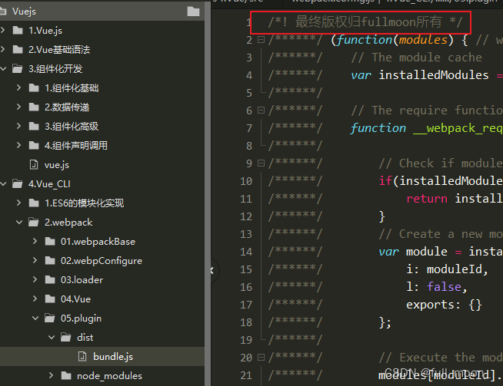
Task: Collapse the dist folder arrow
Action: pyautogui.click(x=52, y=338)
